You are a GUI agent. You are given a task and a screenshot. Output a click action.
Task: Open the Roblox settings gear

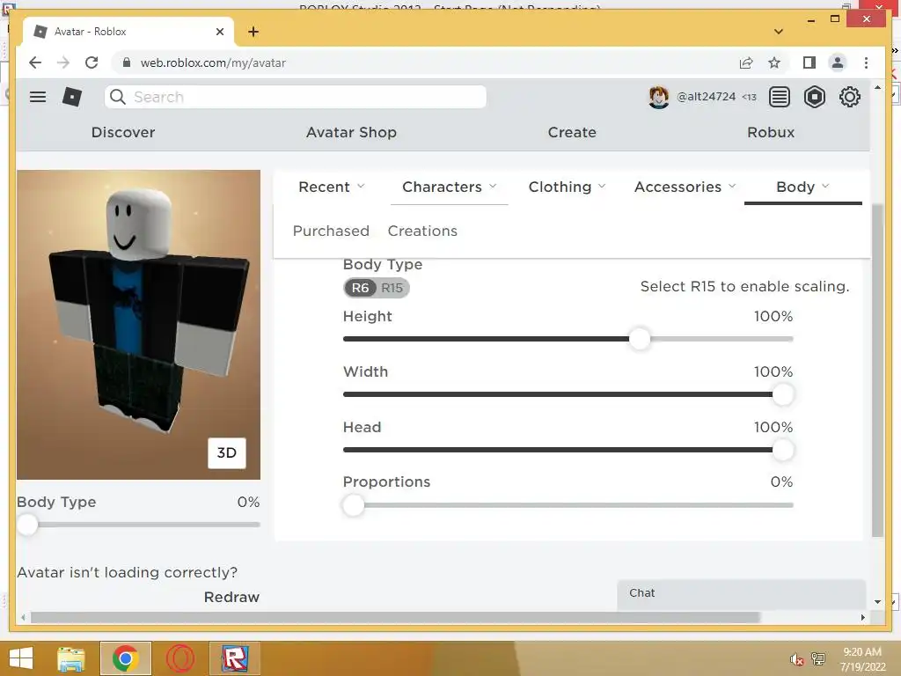tap(849, 97)
